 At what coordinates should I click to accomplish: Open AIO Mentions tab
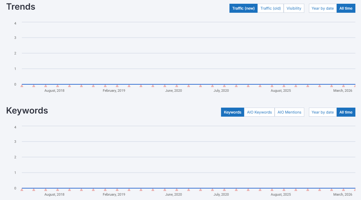(x=289, y=112)
